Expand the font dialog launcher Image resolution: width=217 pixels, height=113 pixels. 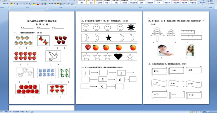(x=46, y=7)
